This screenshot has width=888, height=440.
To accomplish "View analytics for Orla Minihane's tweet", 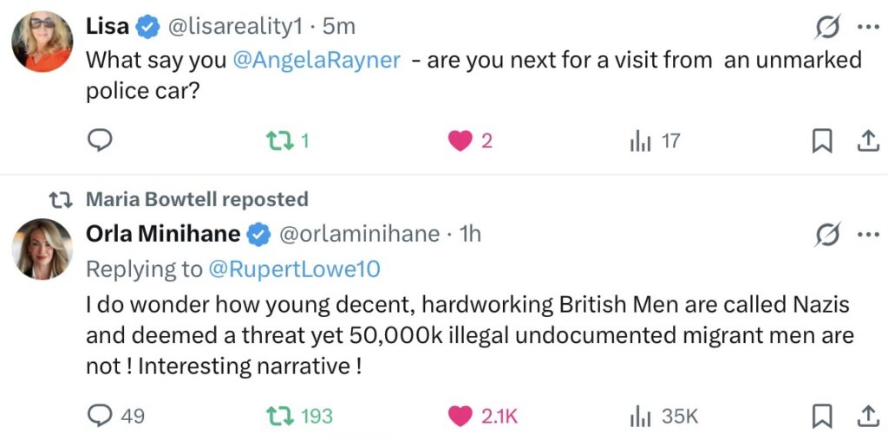I will [x=640, y=417].
